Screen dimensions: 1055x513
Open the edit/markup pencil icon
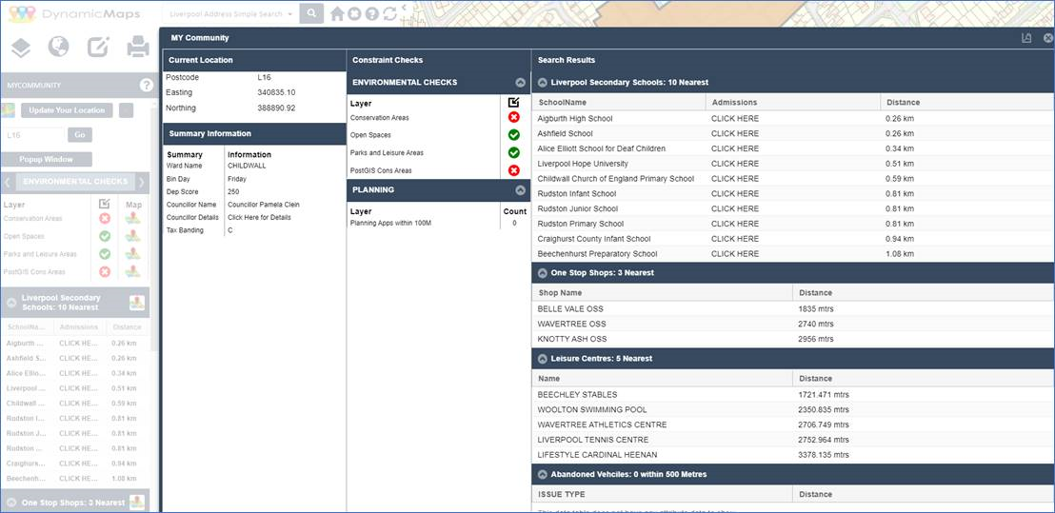click(x=98, y=47)
